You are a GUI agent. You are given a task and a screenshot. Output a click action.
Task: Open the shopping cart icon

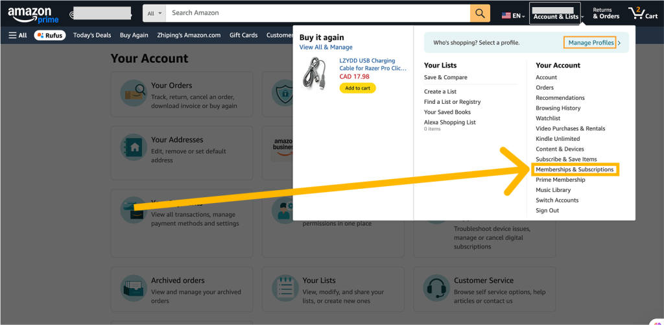pyautogui.click(x=643, y=13)
